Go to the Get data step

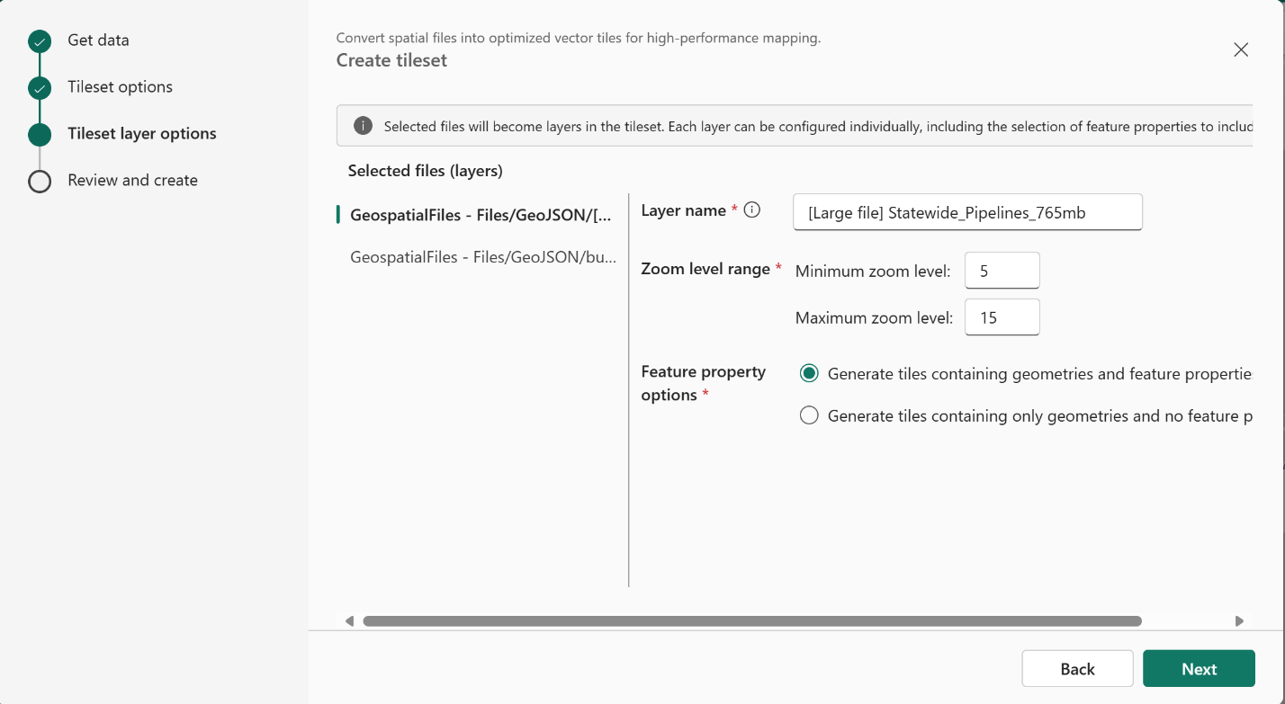(x=98, y=40)
